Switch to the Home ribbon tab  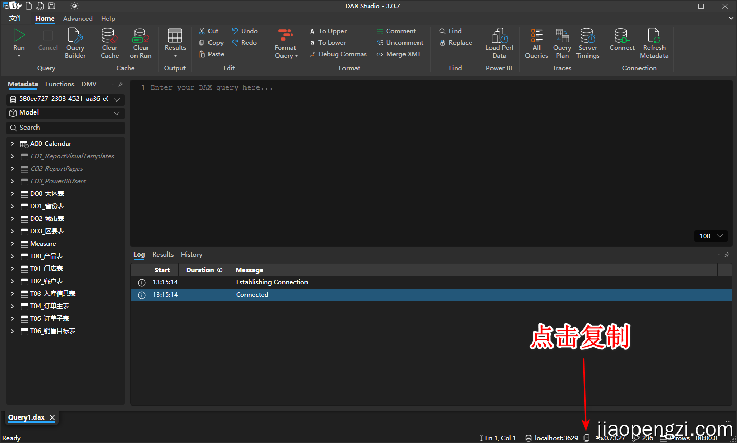coord(45,18)
